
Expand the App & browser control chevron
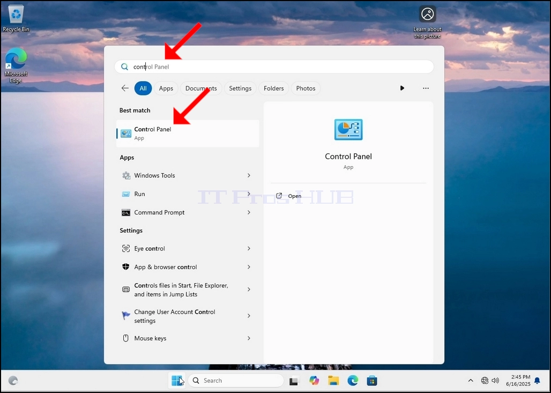249,267
